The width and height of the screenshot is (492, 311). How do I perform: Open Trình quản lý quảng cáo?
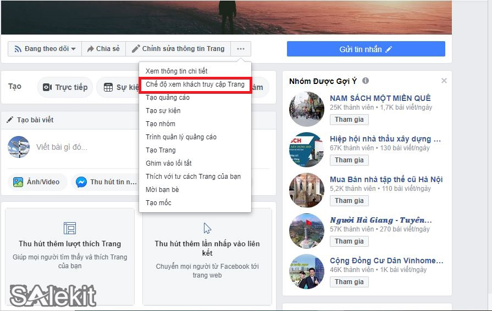(x=195, y=137)
